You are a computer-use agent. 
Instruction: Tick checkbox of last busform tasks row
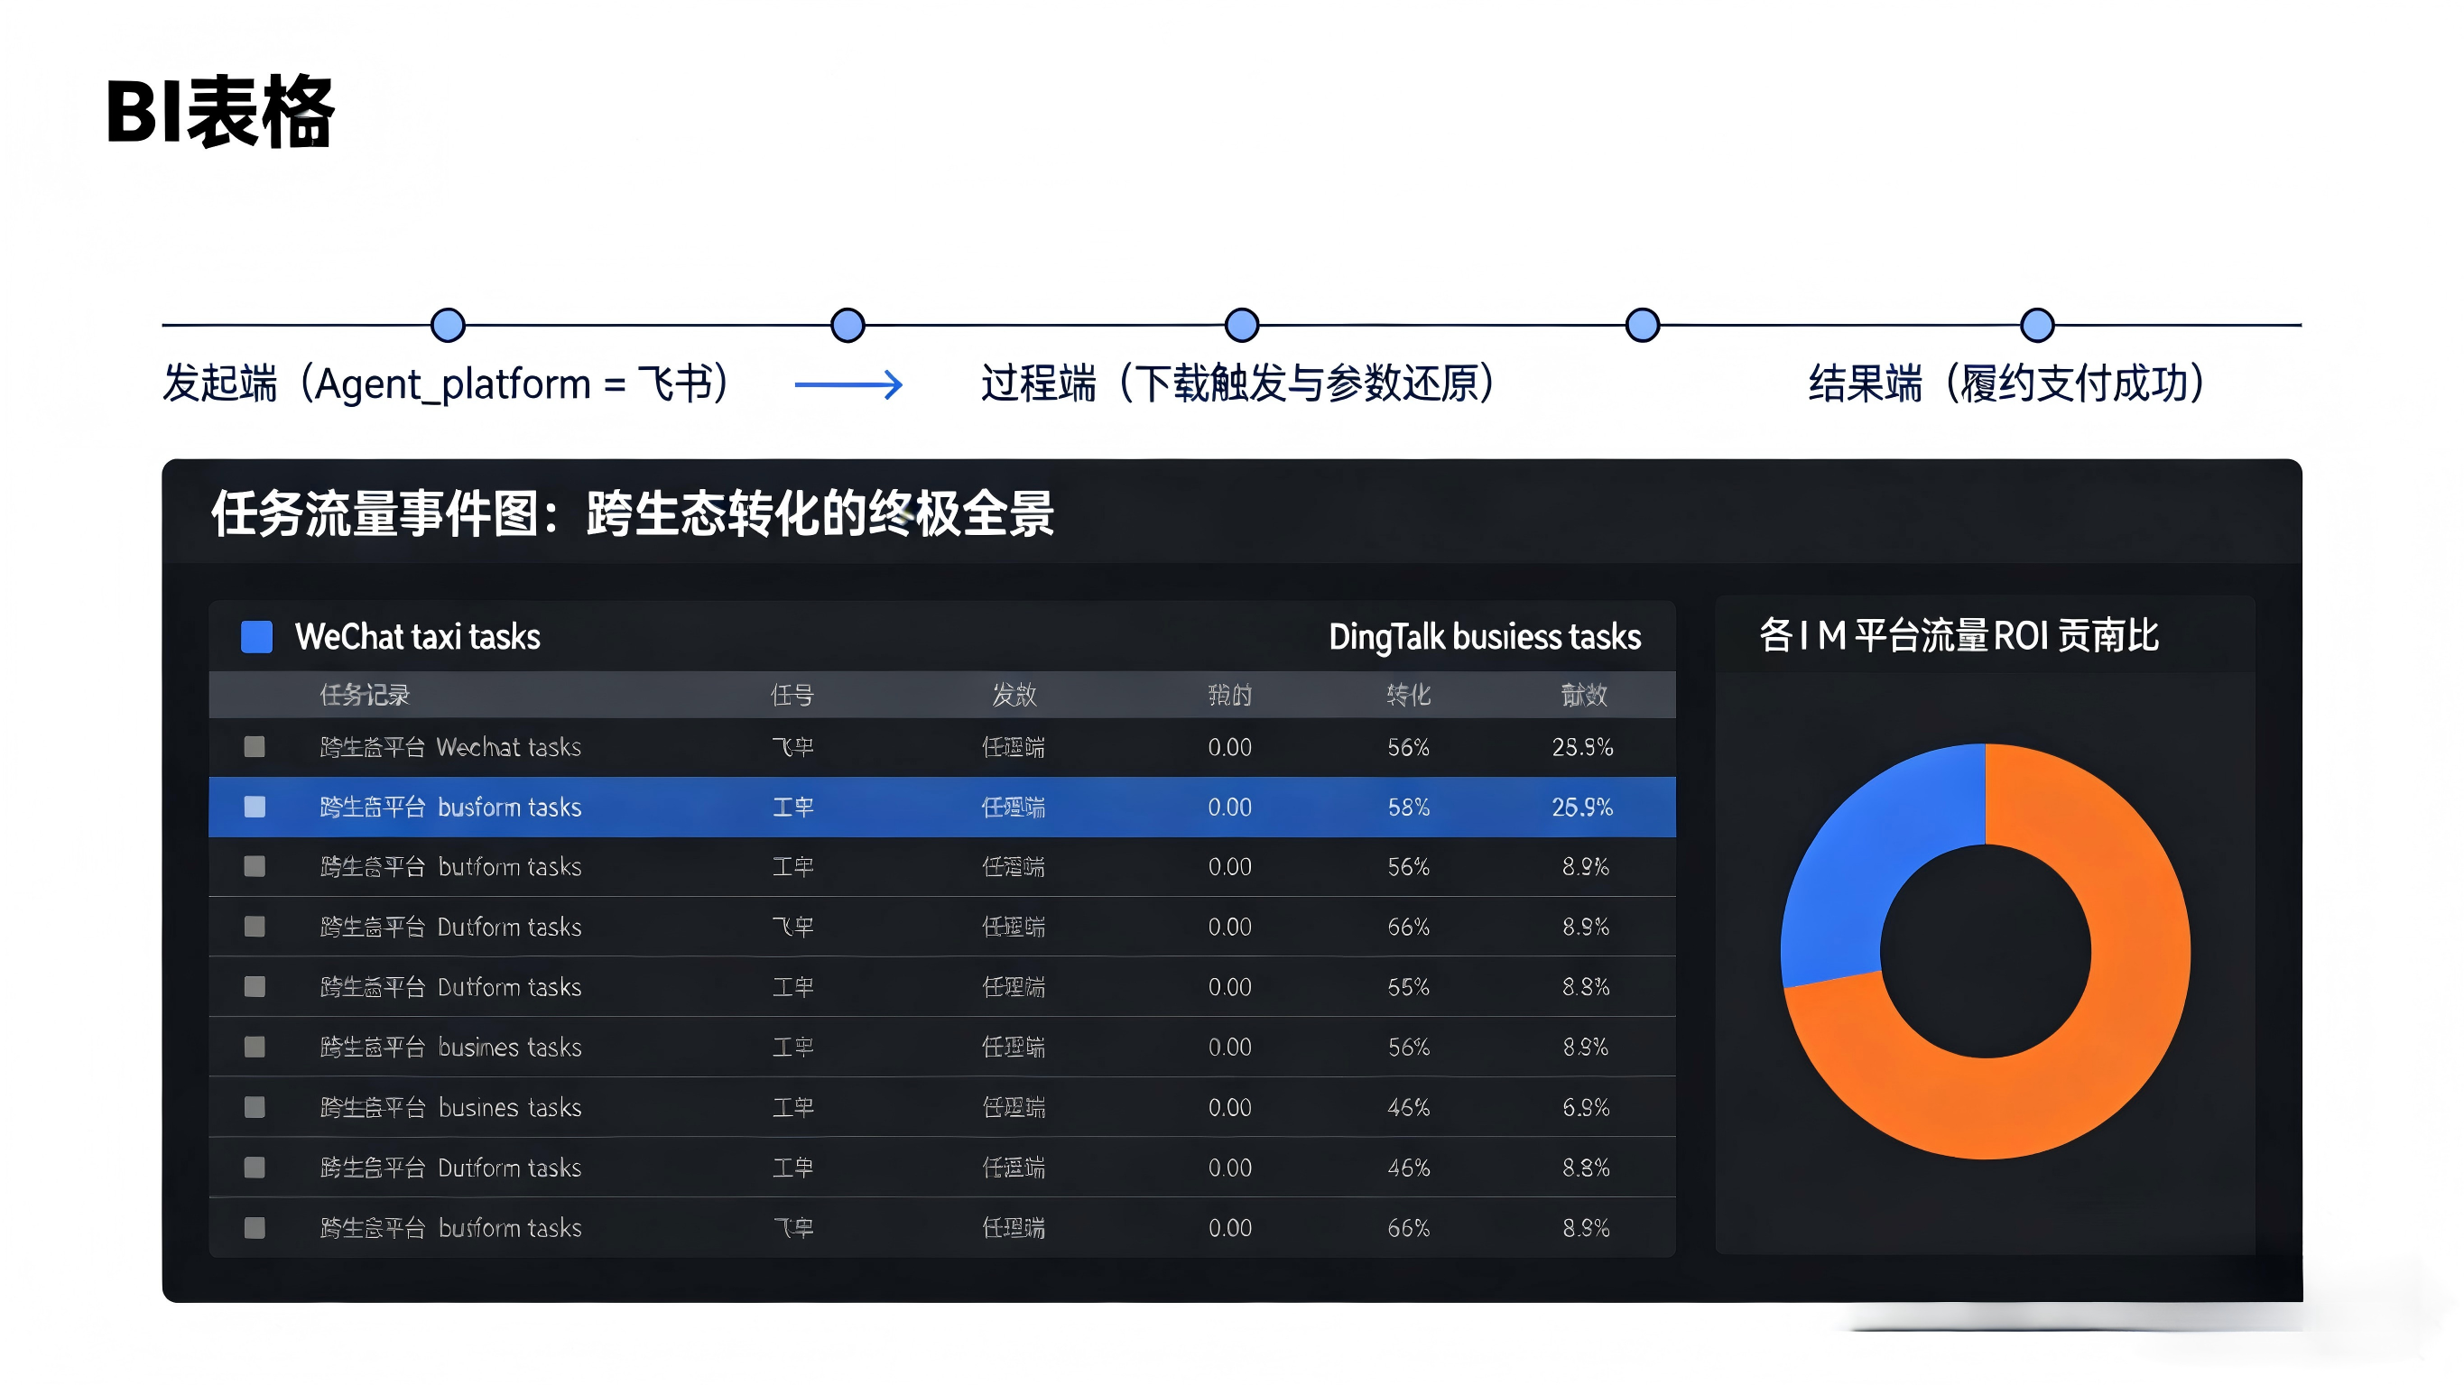[255, 1227]
